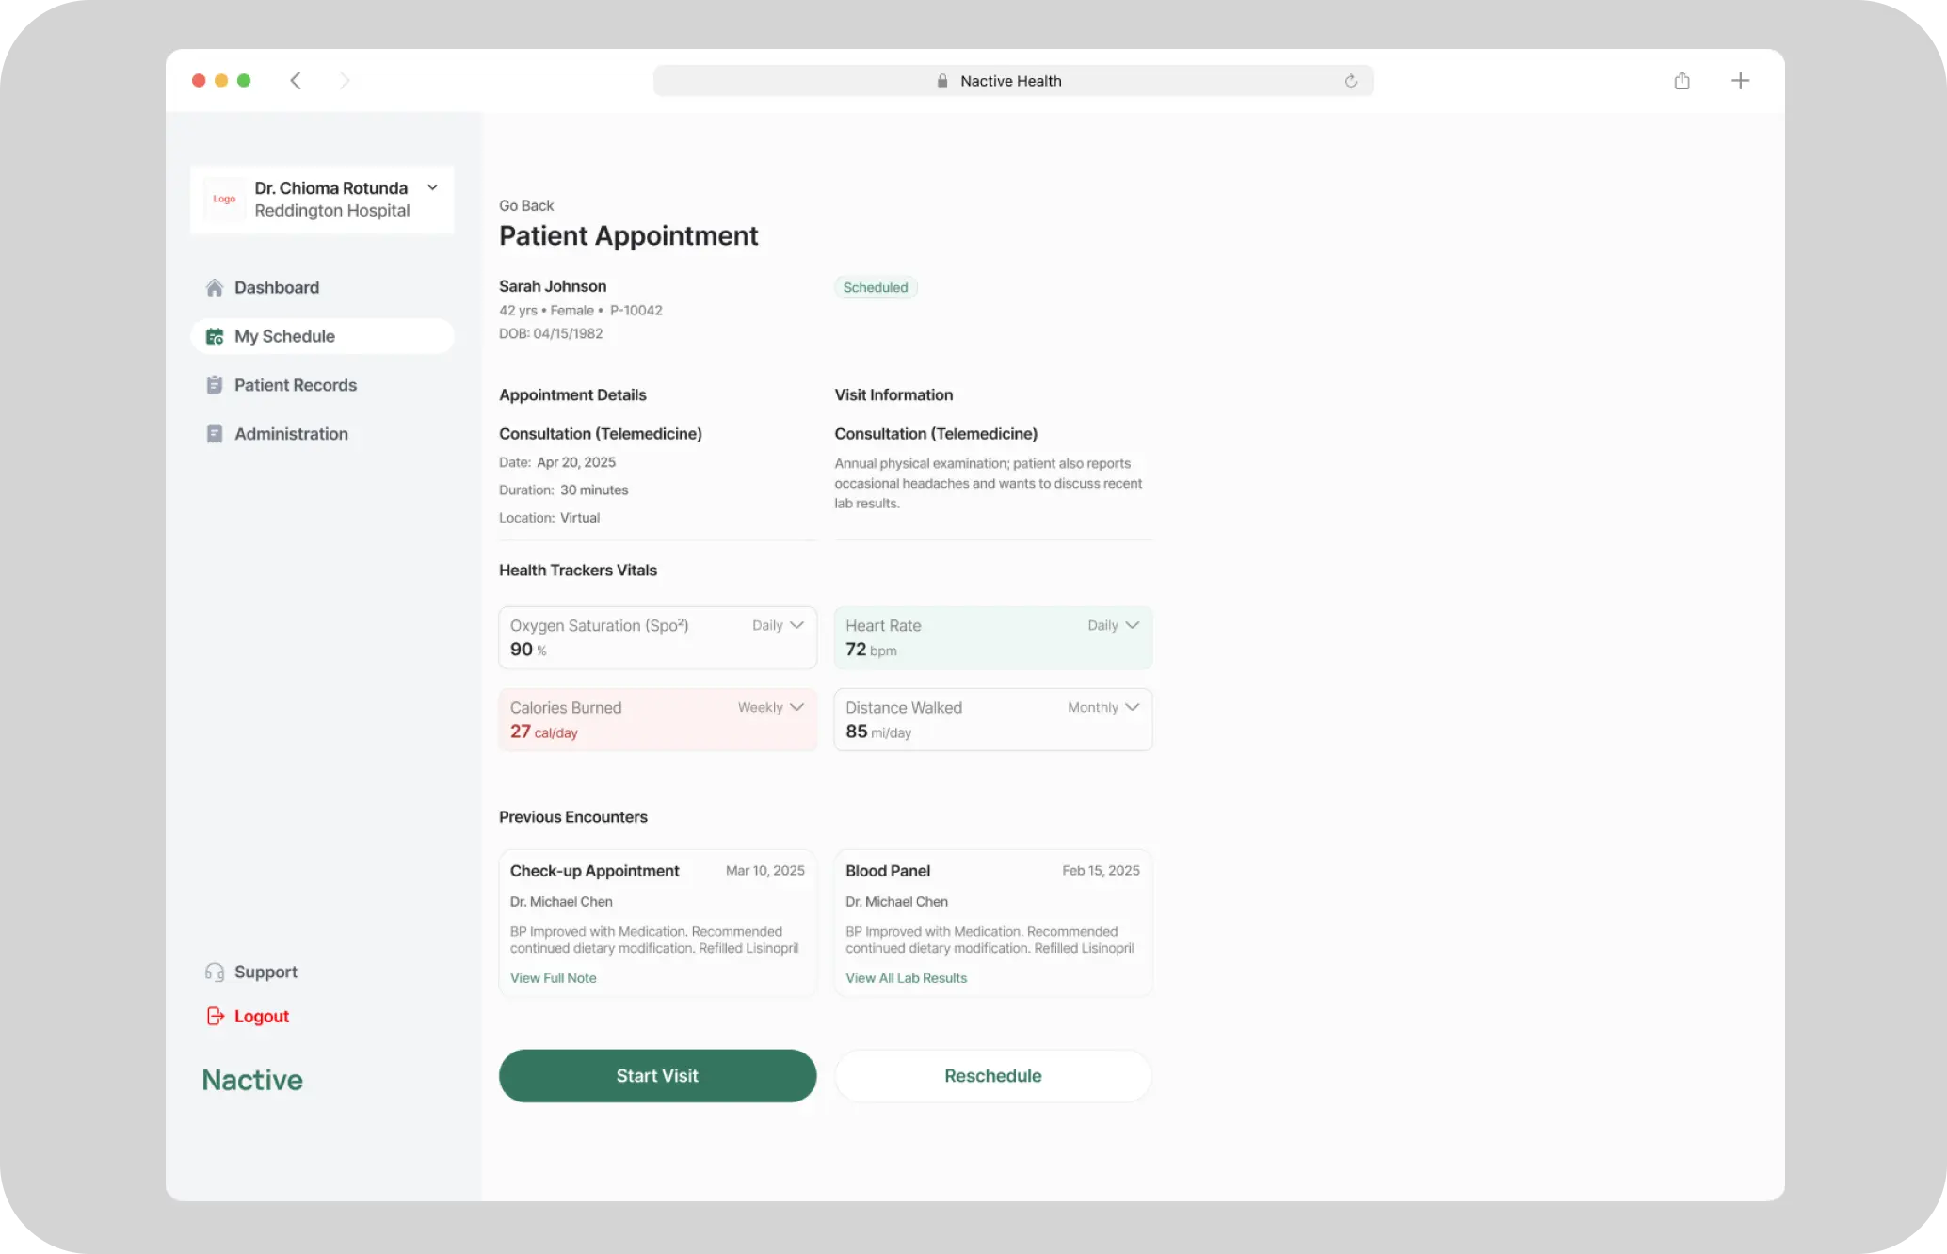Open Heart Rate Daily dropdown

click(x=1114, y=625)
